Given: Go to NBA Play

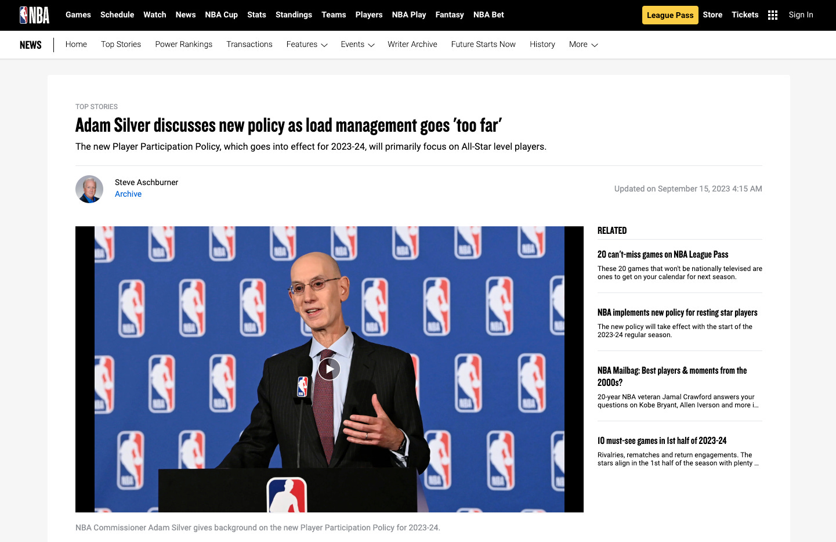Looking at the screenshot, I should 409,15.
